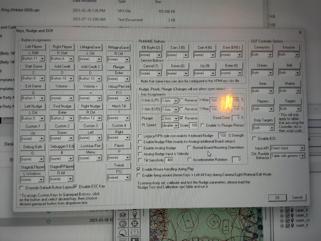Open Coin 3 (5) joystick dropdown
321x241 pixels.
tap(186, 55)
